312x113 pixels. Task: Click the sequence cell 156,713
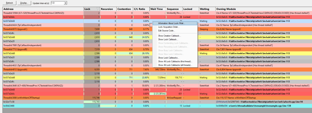(174, 77)
